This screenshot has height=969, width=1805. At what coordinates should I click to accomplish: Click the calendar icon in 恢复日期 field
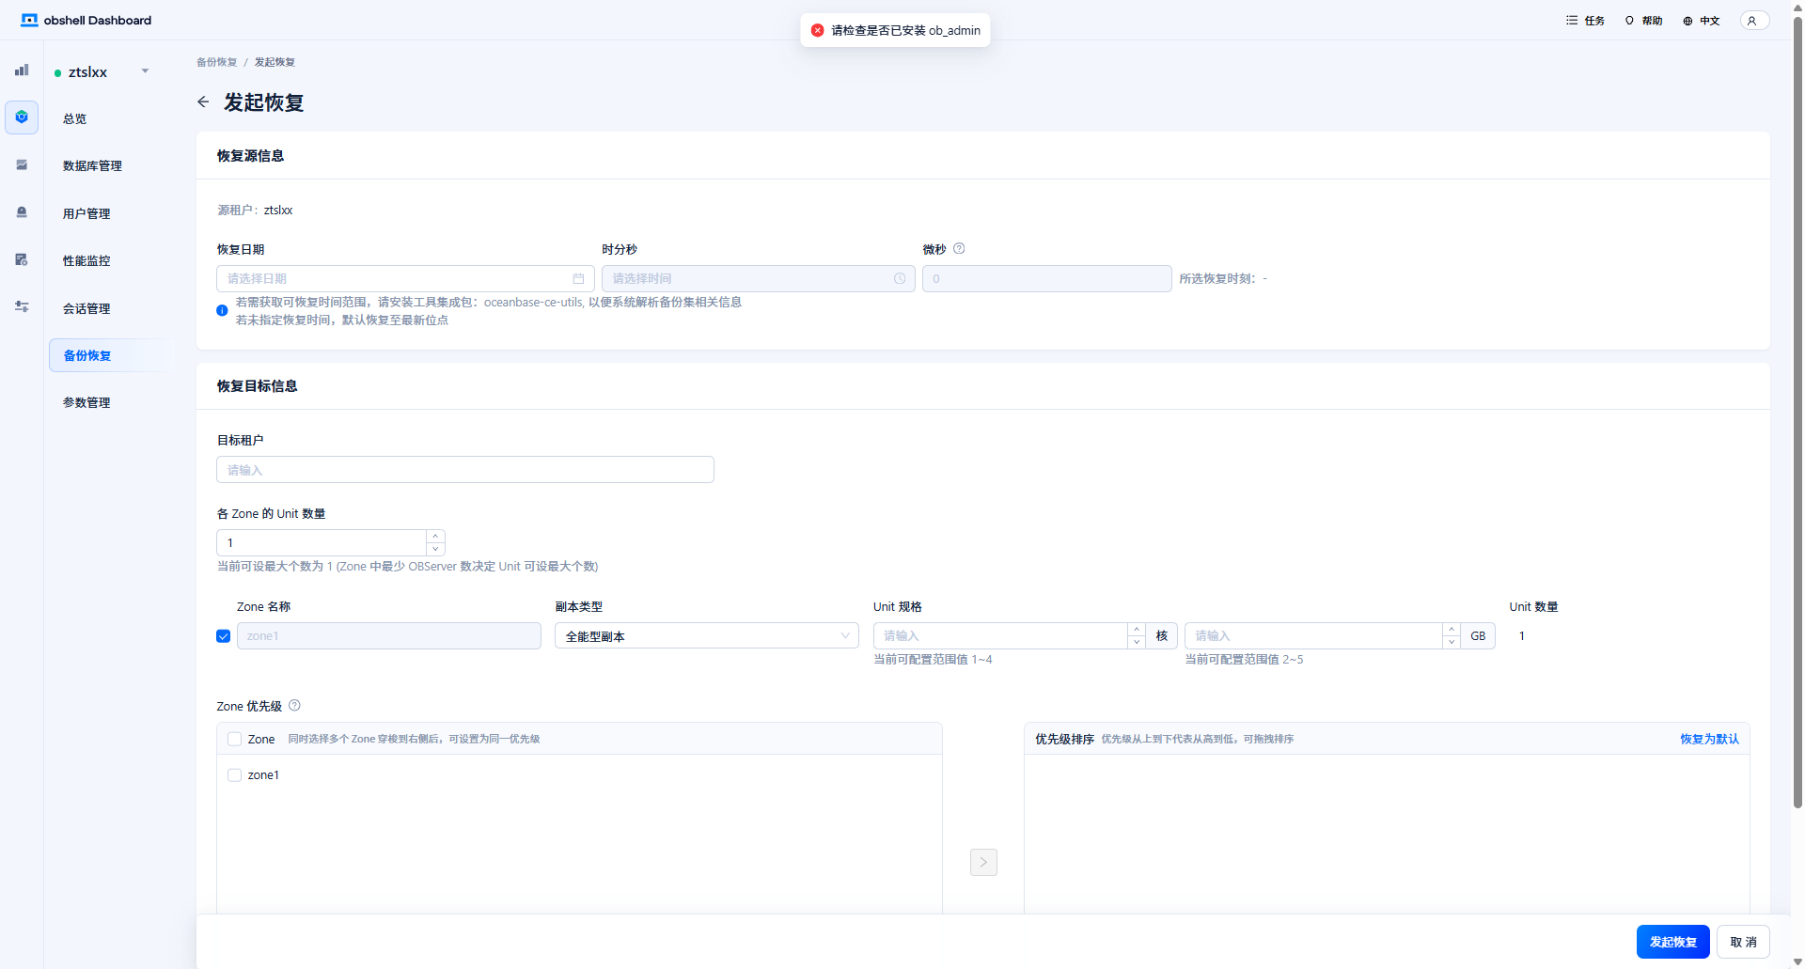578,279
